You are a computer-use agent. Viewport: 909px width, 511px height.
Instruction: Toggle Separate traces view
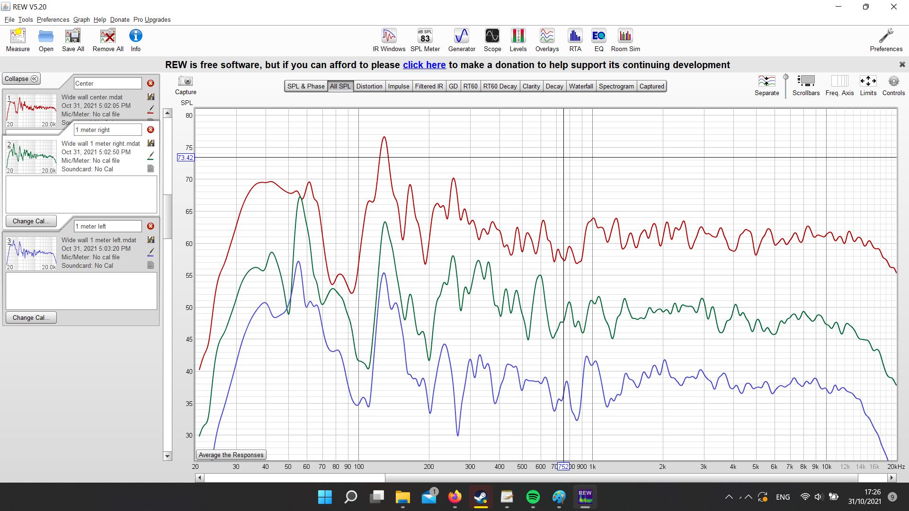pos(766,85)
